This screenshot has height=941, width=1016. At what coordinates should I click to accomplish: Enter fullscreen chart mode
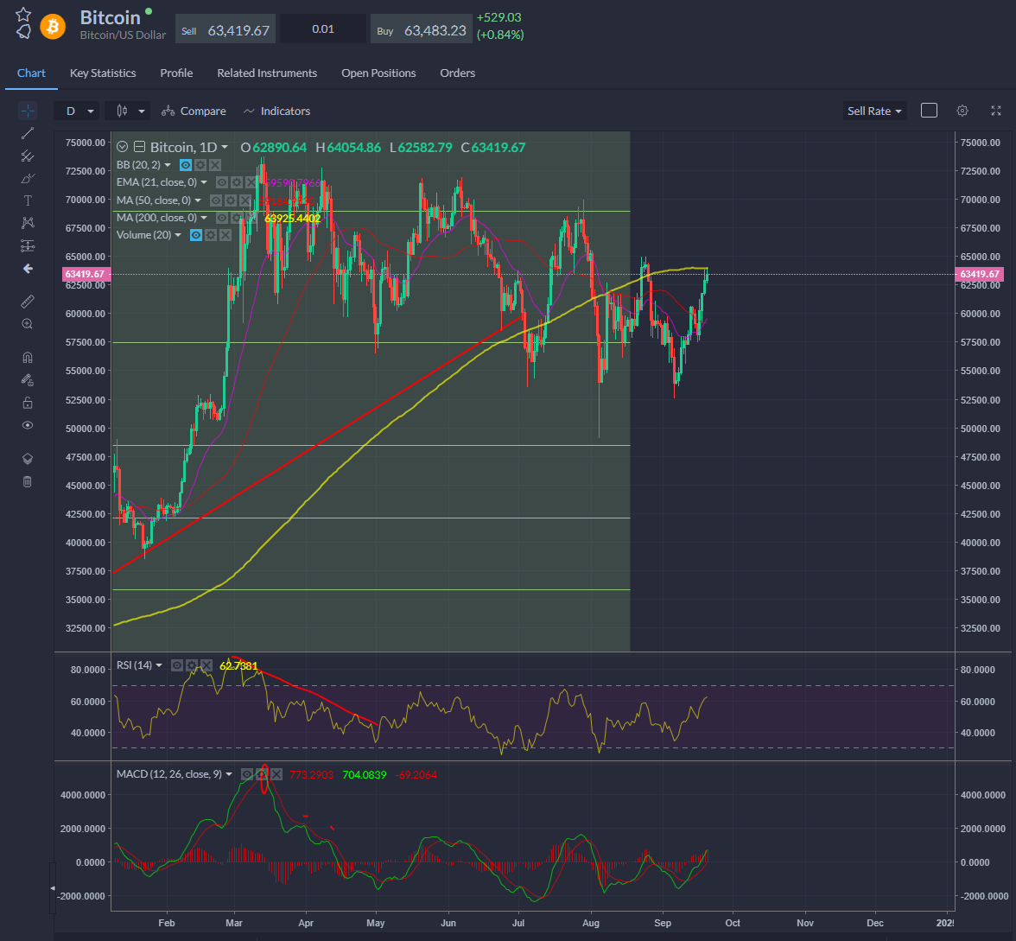996,111
